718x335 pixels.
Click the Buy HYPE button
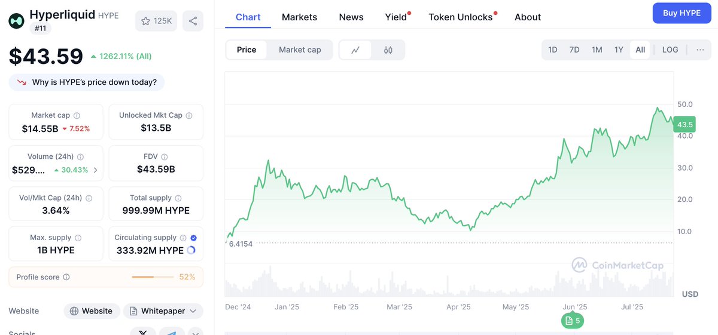pos(682,13)
